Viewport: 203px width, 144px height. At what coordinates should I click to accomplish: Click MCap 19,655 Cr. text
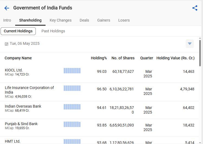17,128
